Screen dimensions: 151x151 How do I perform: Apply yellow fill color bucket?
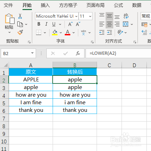tap(55, 33)
